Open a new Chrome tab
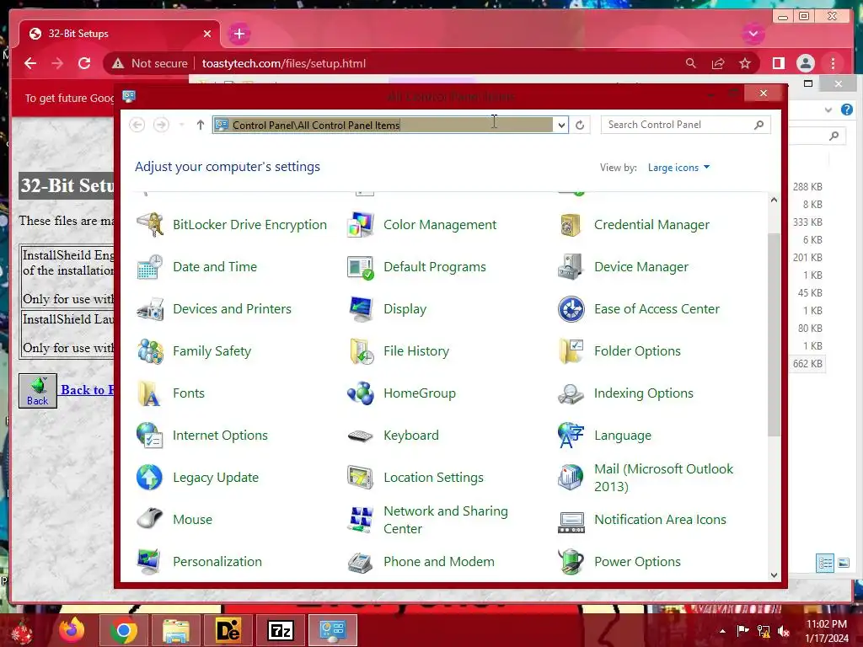Screen dimensions: 863x647 coord(239,34)
